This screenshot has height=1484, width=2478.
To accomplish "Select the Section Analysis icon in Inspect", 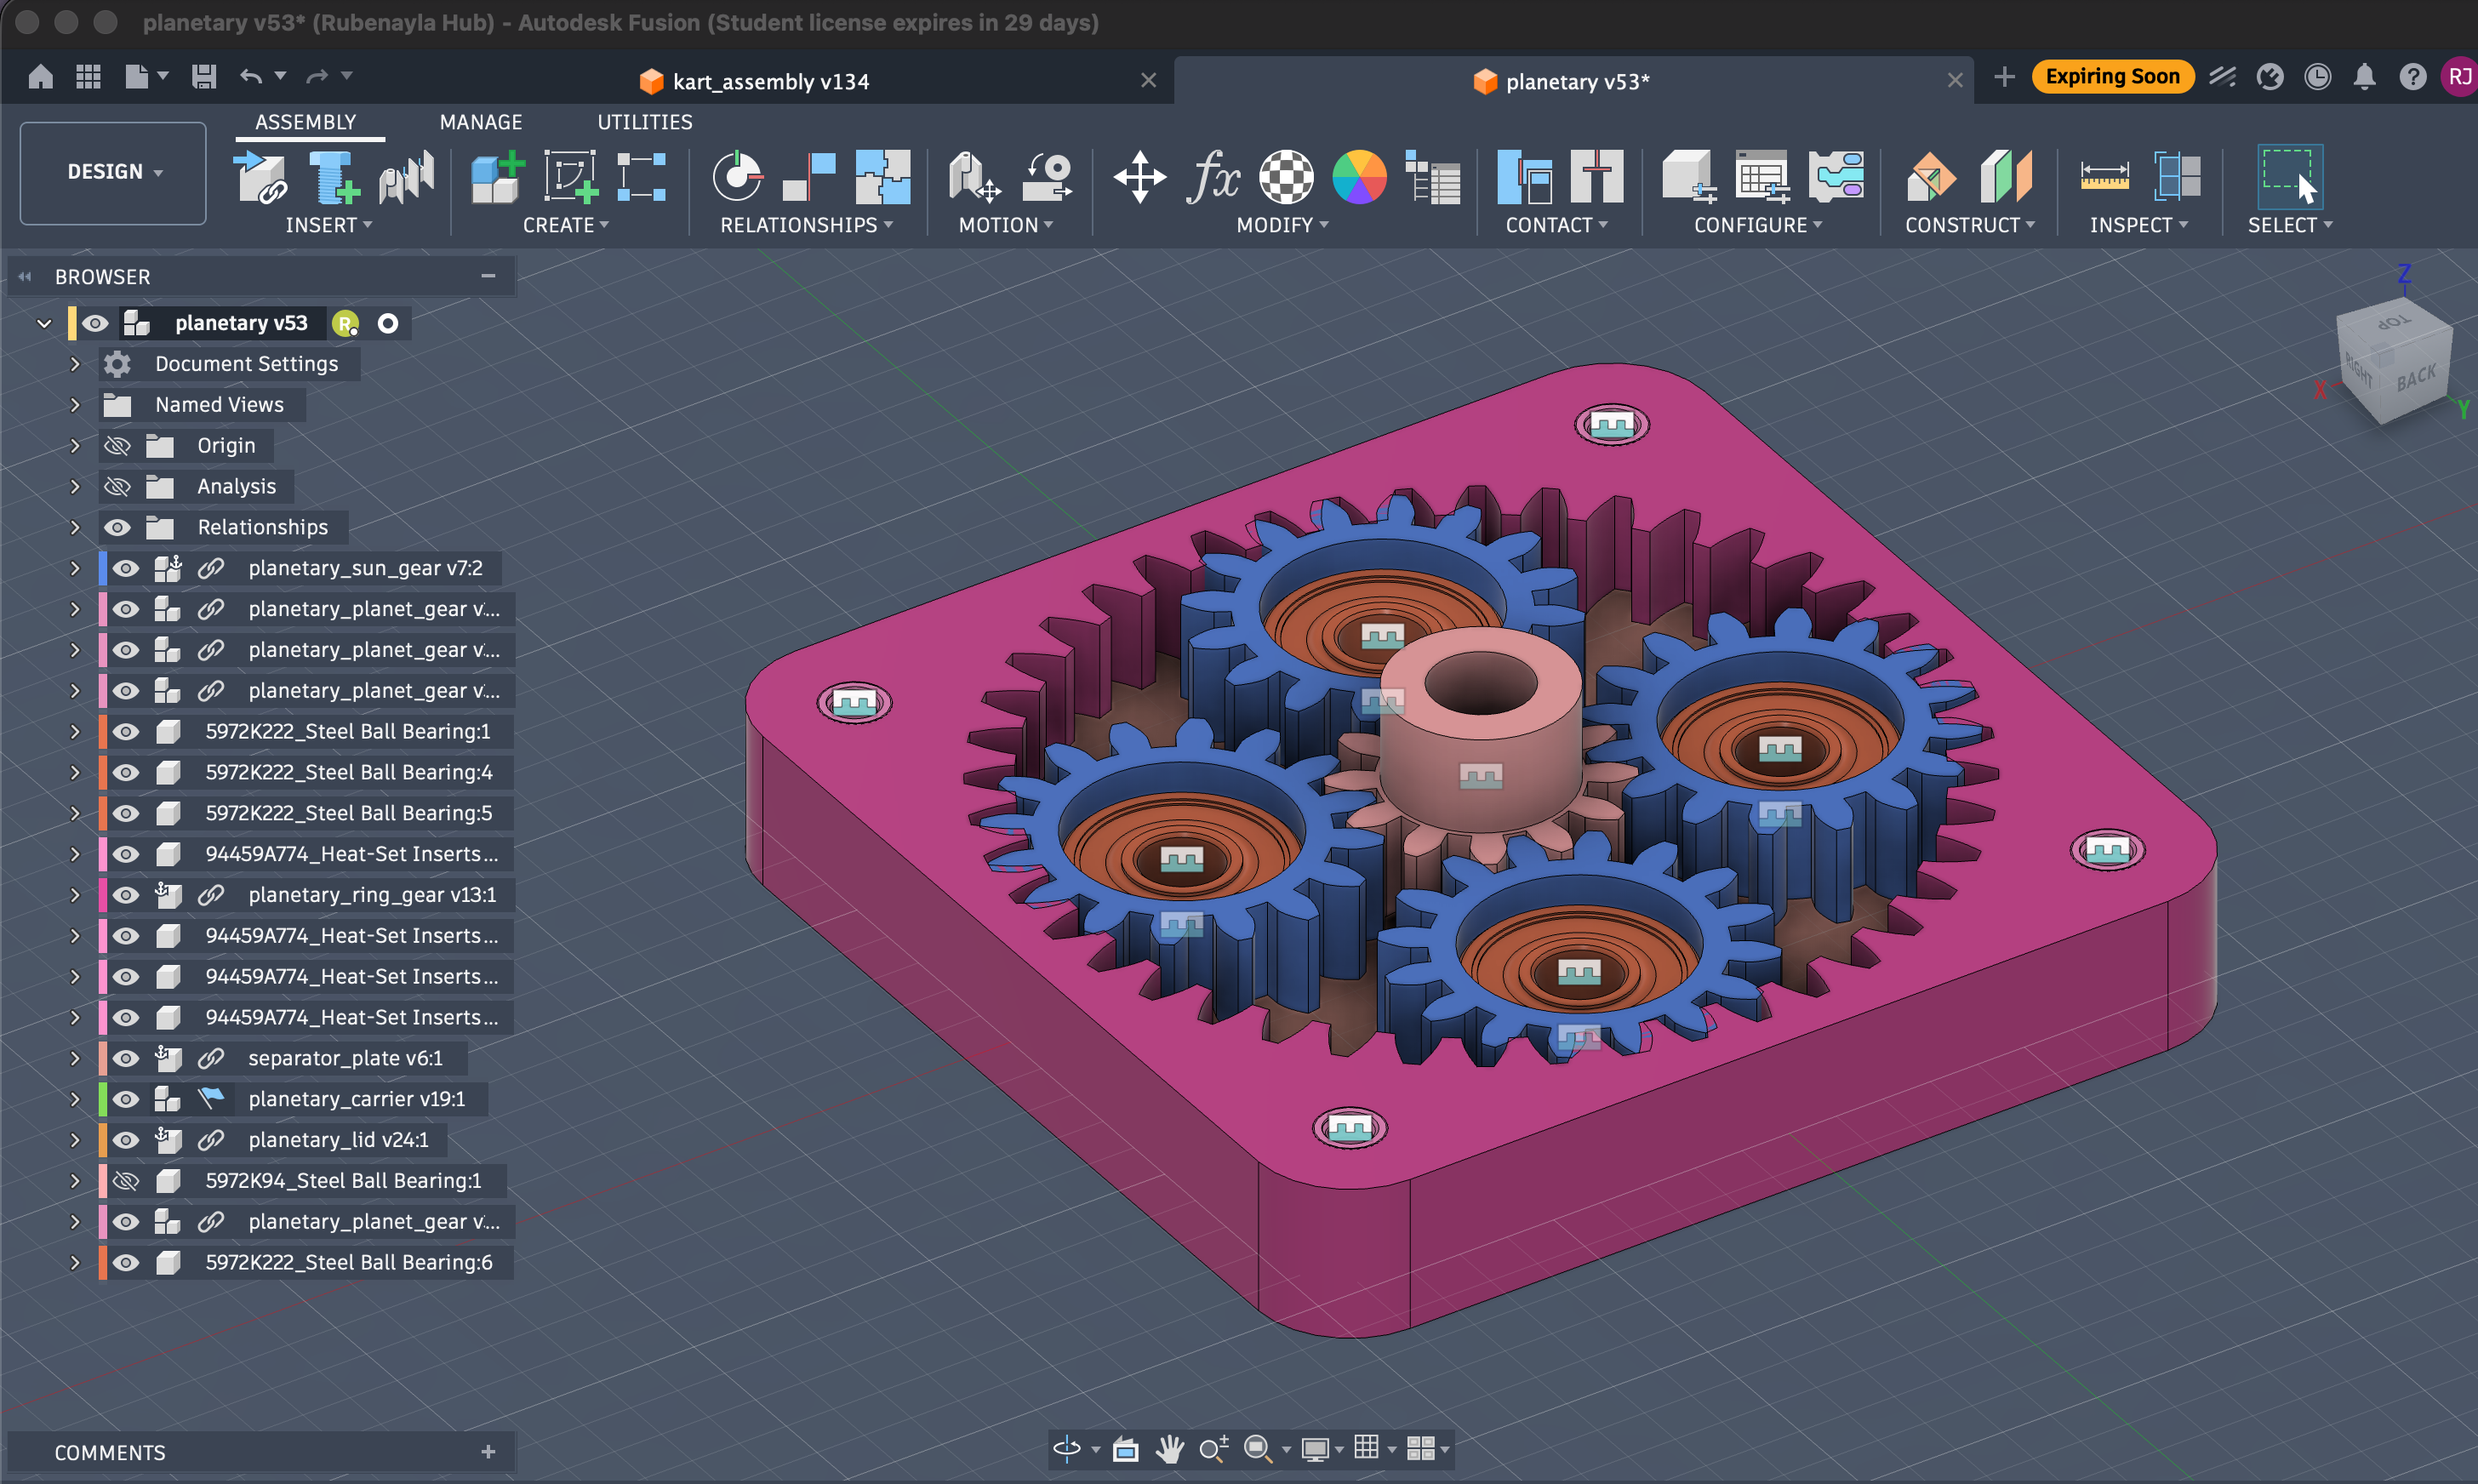I will coord(2177,177).
